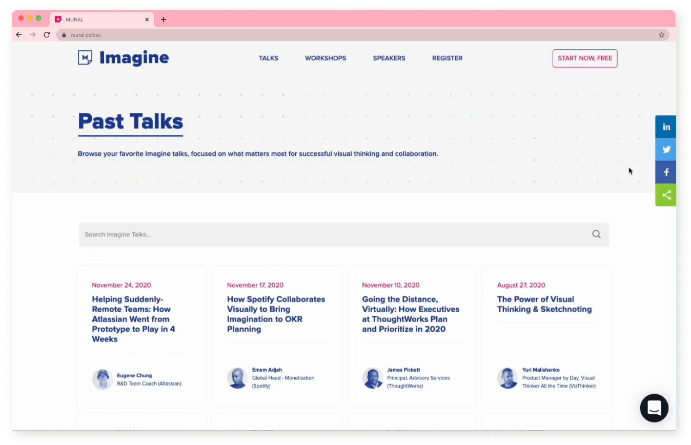The width and height of the screenshot is (691, 445).
Task: Open The Power of Visual Thinking talk
Action: [x=544, y=304]
